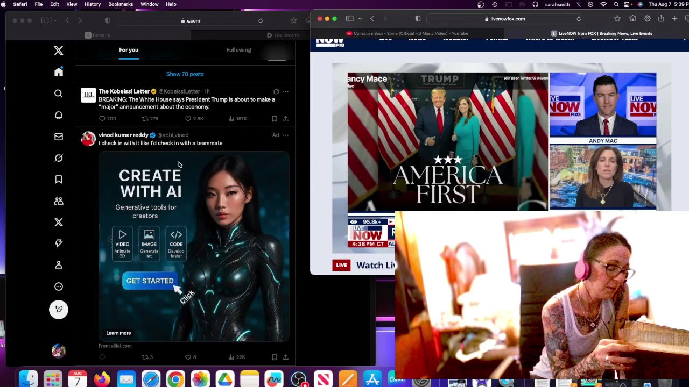689x387 pixels.
Task: Open Home in the X sidebar
Action: click(x=59, y=72)
